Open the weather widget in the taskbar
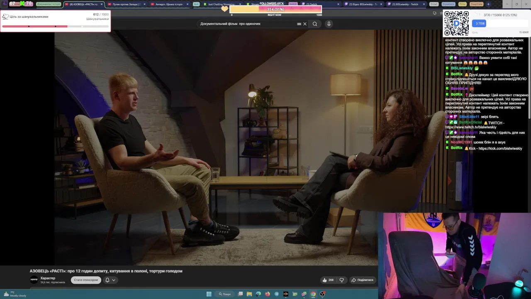The height and width of the screenshot is (299, 531). coord(15,294)
